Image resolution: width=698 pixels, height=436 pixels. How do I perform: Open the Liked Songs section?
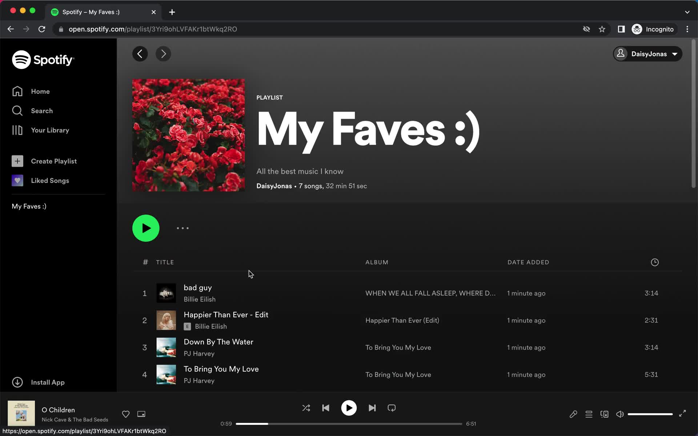coord(50,180)
